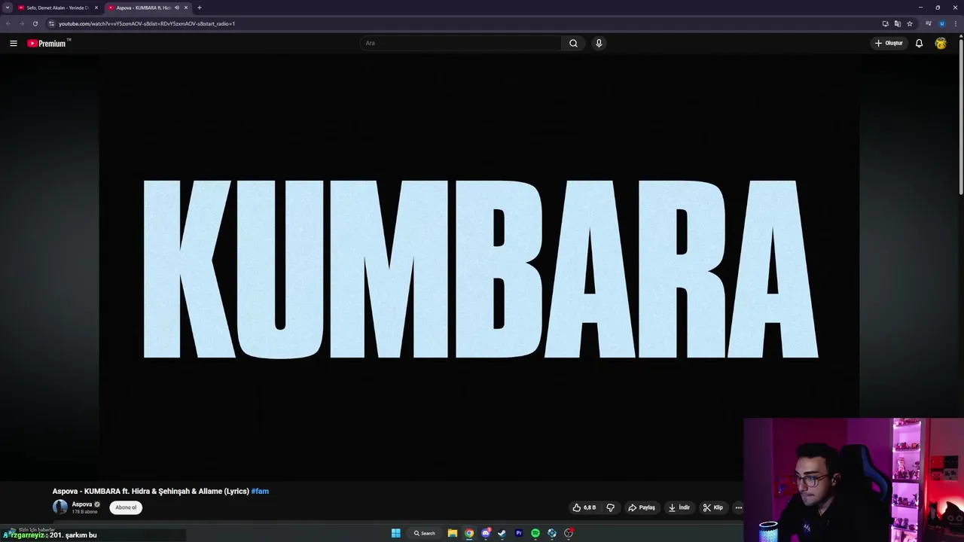Viewport: 964px width, 542px height.
Task: Like the video with thumbs up
Action: (x=584, y=507)
